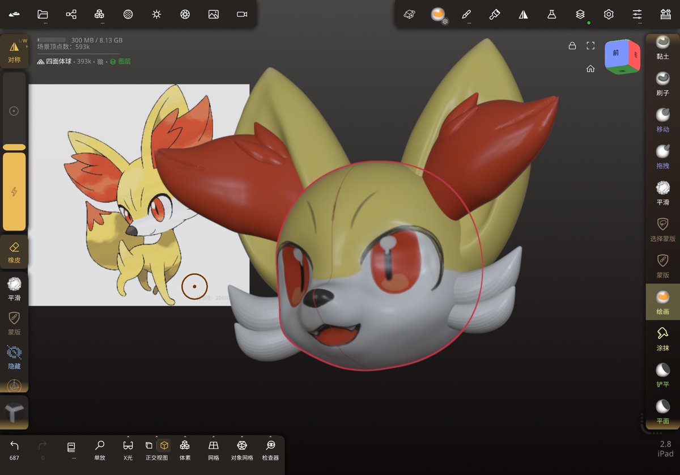This screenshot has height=475, width=680.
Task: Toggle X光 x-ray view
Action: pyautogui.click(x=128, y=450)
